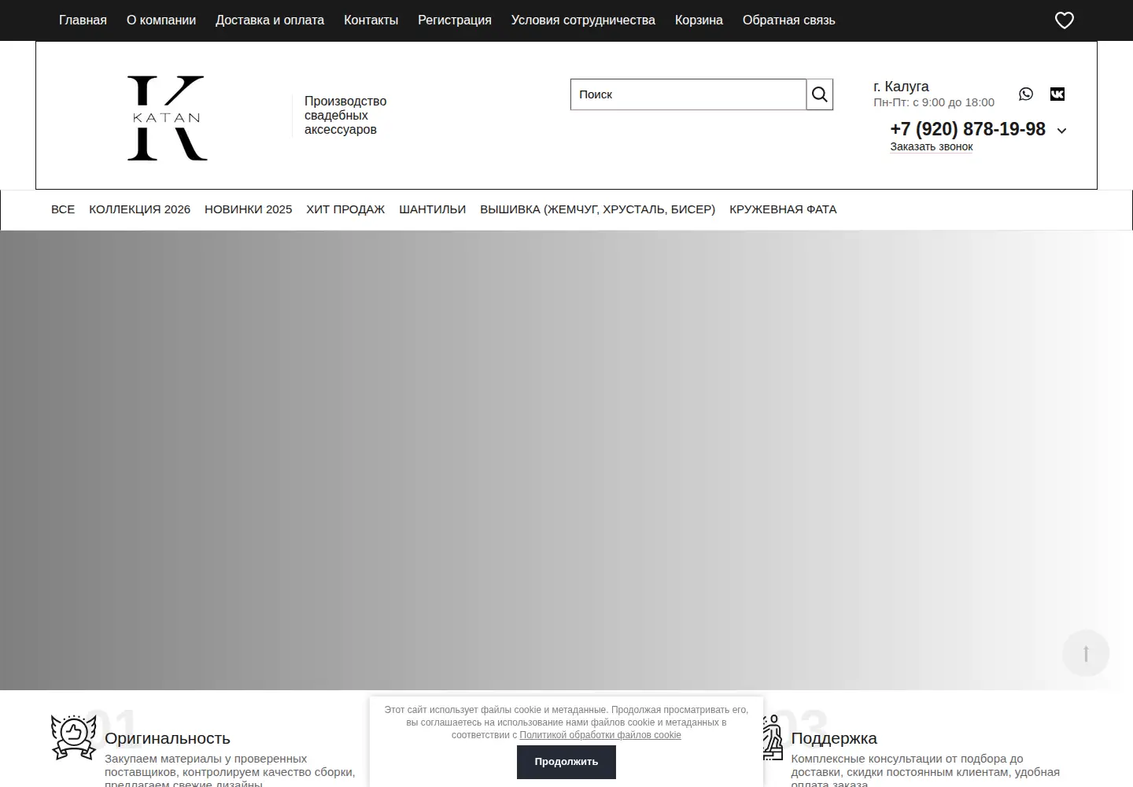Select КОЛЛЕКЦИЯ 2026 category
Screen dimensions: 1133x787
tap(139, 209)
